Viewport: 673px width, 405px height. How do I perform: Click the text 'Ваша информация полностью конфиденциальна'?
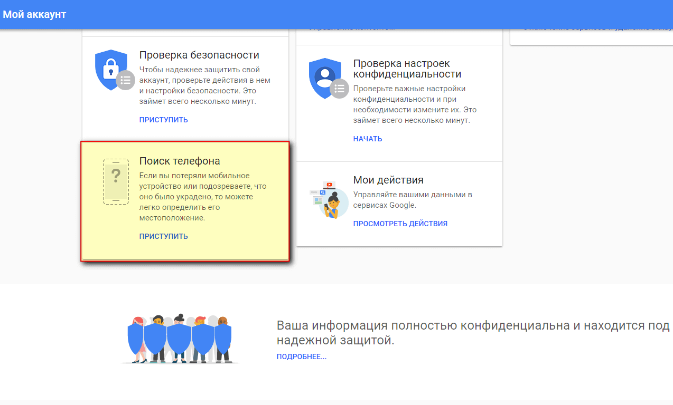click(x=423, y=325)
